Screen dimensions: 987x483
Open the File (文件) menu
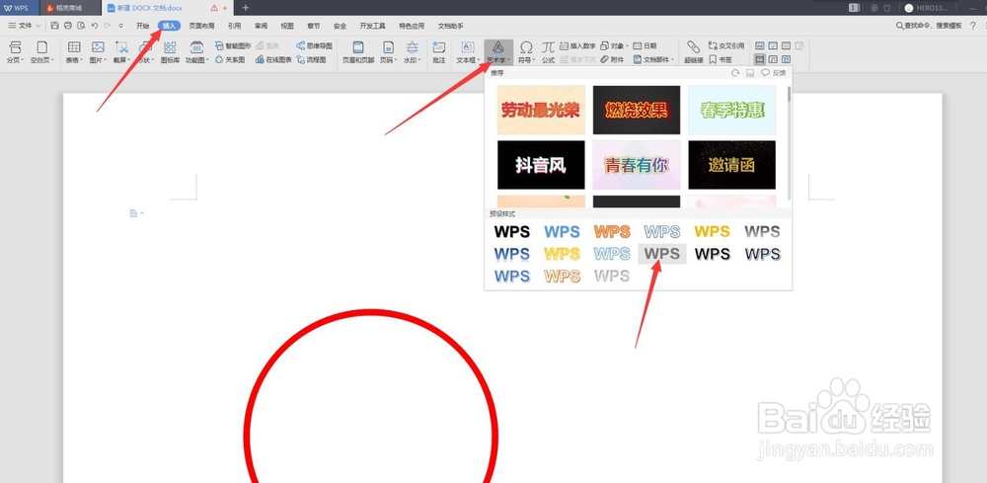(x=24, y=26)
